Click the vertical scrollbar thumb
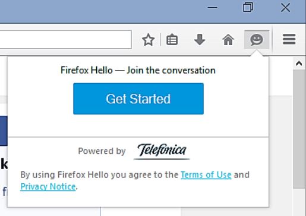This screenshot has width=306, height=216. click(x=299, y=129)
